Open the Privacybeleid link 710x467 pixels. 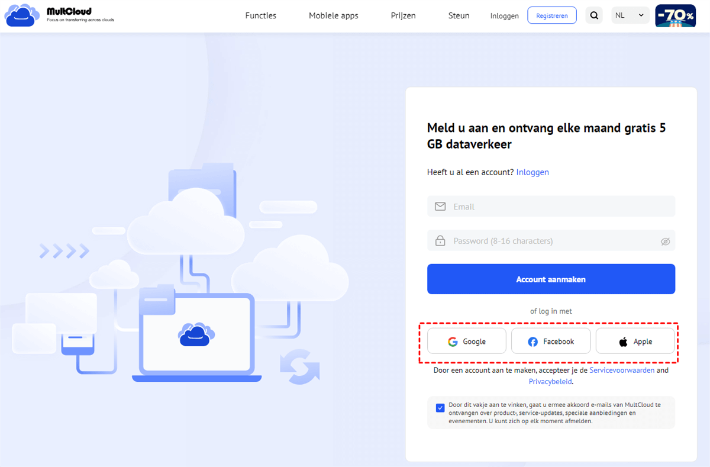tap(550, 382)
